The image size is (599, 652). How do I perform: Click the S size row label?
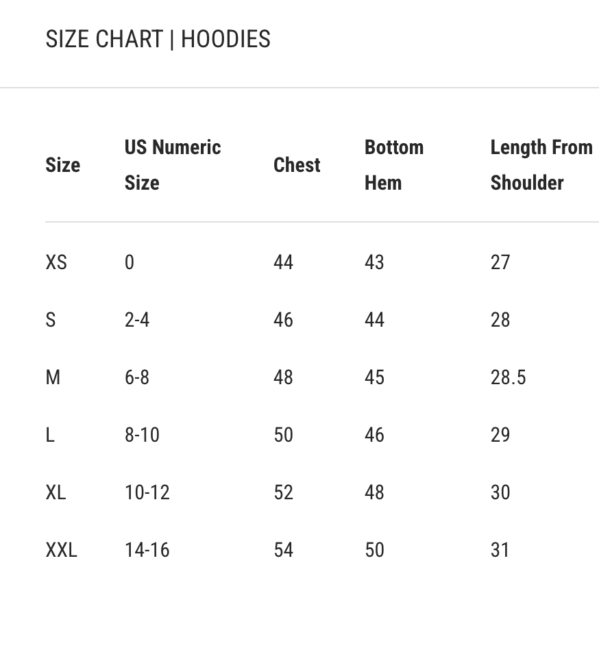(x=51, y=320)
